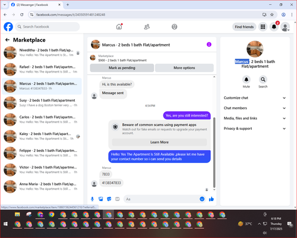The image size is (297, 238).
Task: Click the chat scrollbar
Action: click(x=214, y=152)
